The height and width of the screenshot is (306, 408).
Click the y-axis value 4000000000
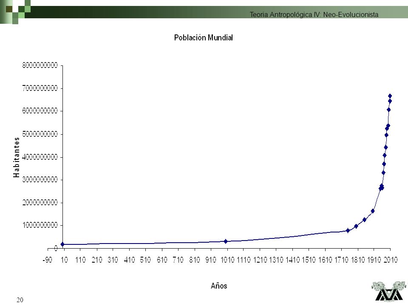click(40, 157)
